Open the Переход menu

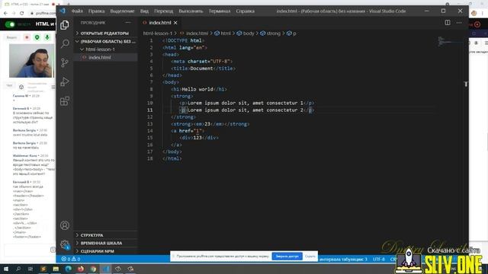[x=163, y=11]
